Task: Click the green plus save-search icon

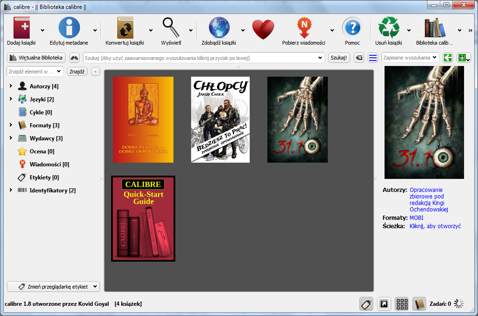Action: click(464, 58)
